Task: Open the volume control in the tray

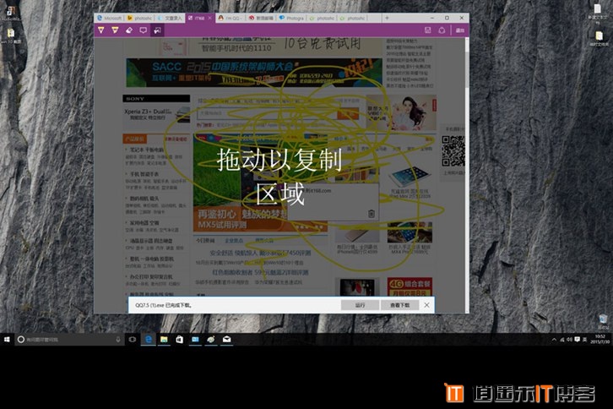Action: coord(570,340)
